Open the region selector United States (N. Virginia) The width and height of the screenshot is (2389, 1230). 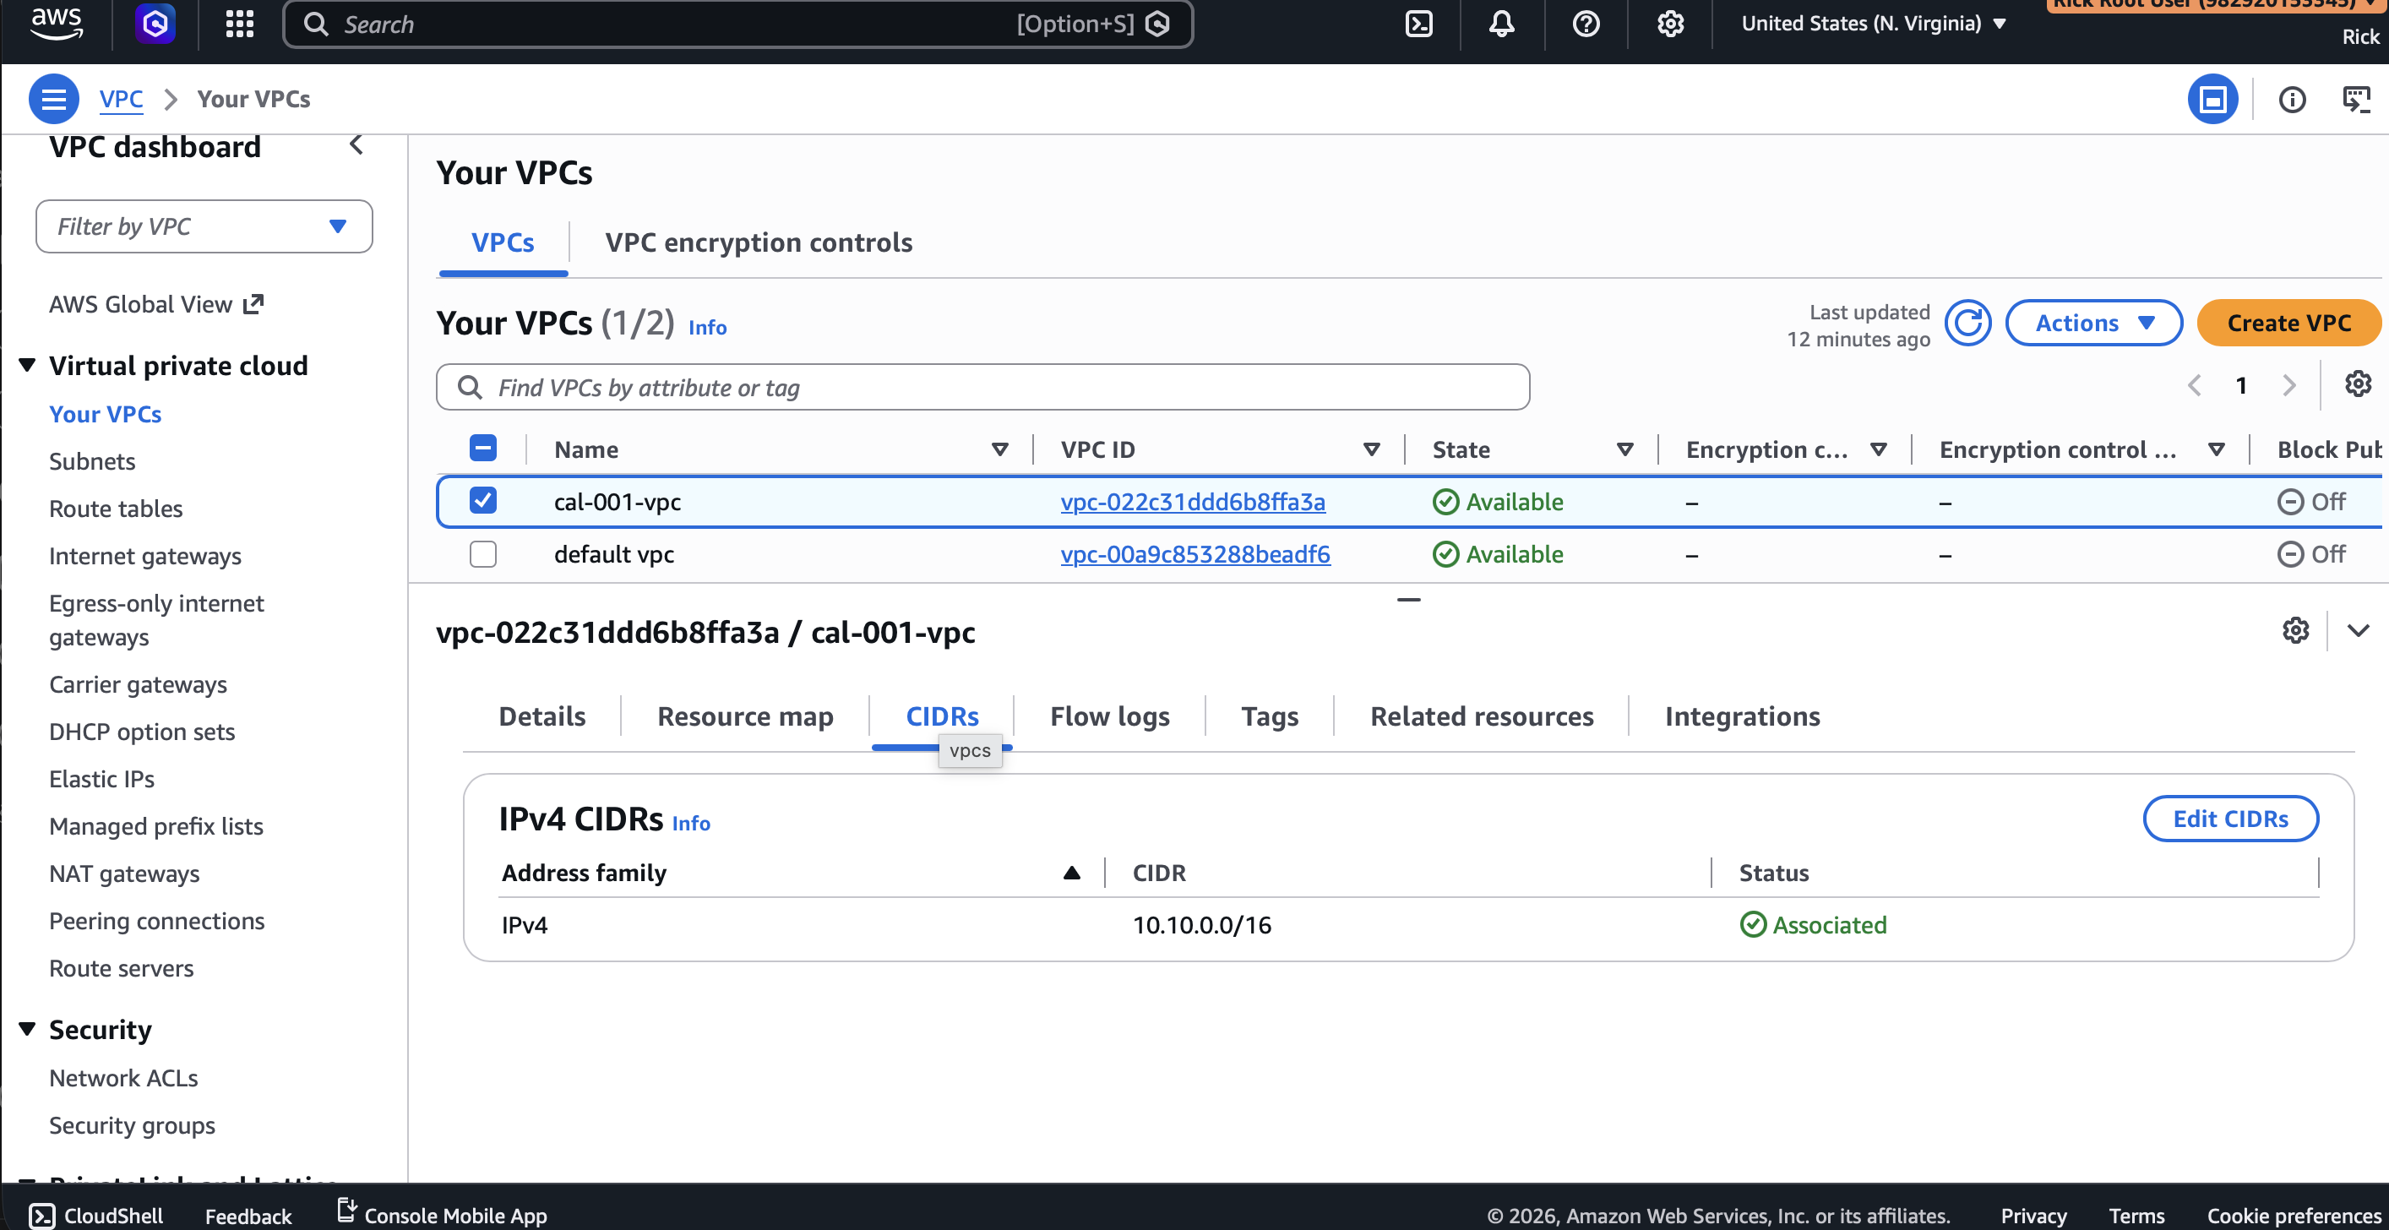(x=1875, y=23)
